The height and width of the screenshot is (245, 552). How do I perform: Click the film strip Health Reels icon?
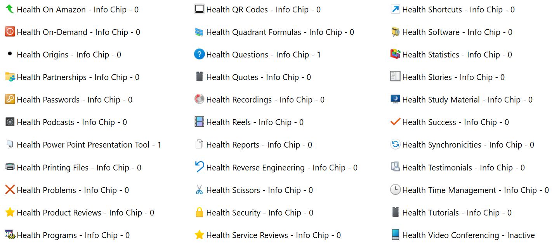[199, 122]
